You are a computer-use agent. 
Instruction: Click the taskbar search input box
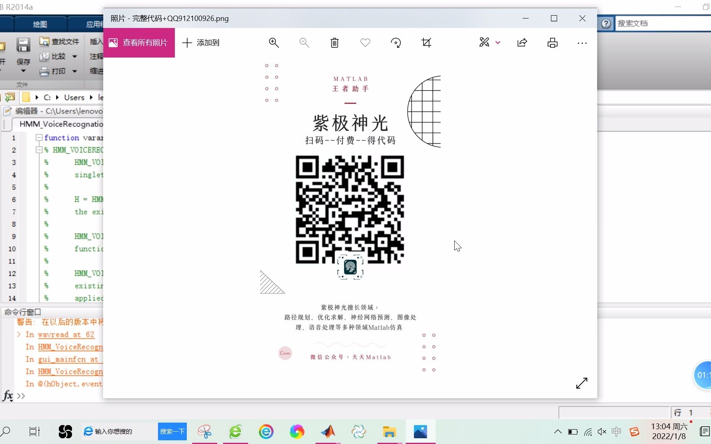[119, 431]
